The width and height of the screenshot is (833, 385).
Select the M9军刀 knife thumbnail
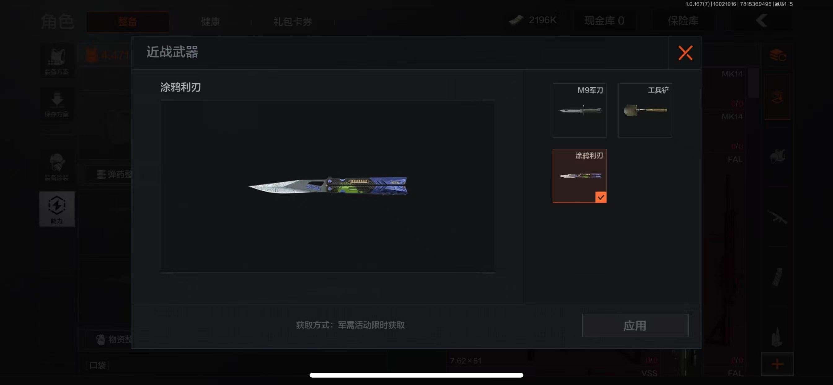coord(579,110)
